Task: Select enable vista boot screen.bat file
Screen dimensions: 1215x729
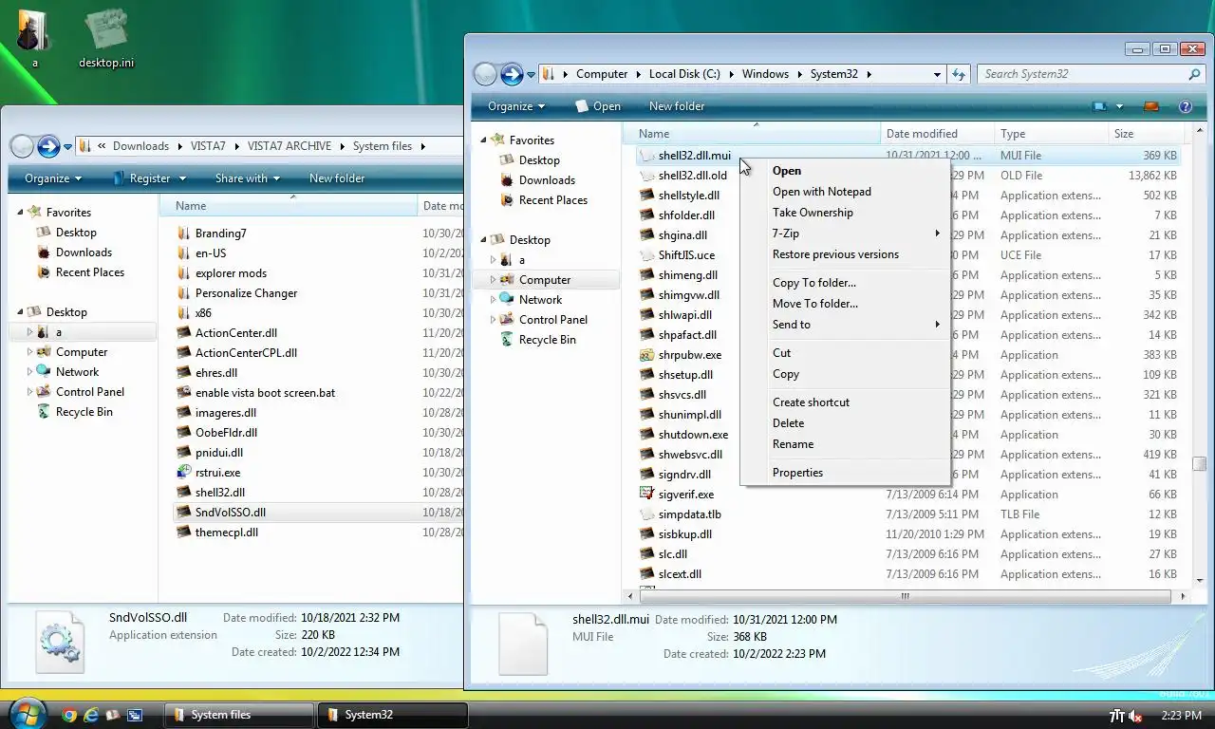Action: tap(265, 393)
